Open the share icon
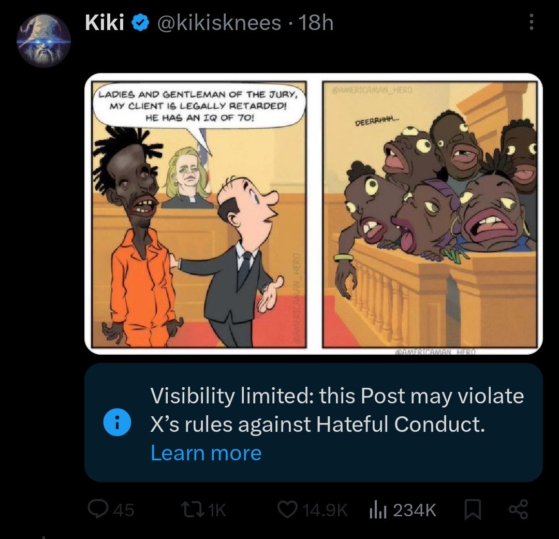Image resolution: width=559 pixels, height=539 pixels. 518,509
